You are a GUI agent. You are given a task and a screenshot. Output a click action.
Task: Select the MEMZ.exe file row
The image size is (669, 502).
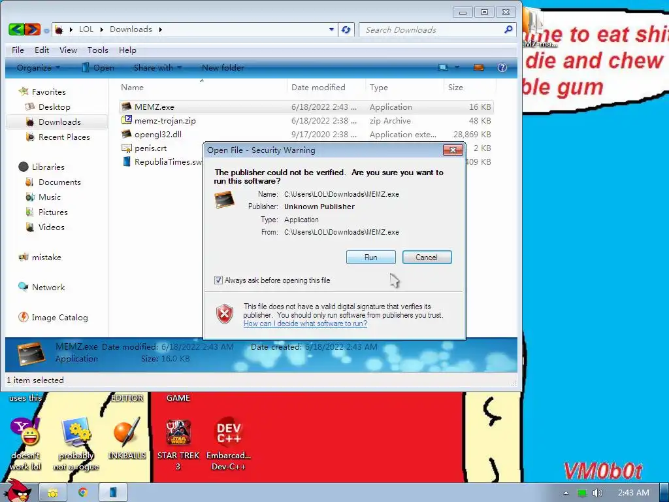(306, 107)
